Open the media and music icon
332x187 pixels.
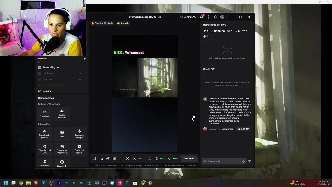(x=101, y=159)
